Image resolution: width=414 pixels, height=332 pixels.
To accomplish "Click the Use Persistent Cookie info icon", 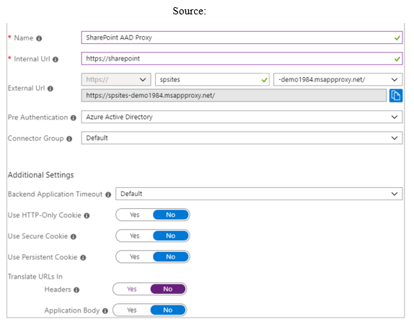I will click(x=83, y=258).
